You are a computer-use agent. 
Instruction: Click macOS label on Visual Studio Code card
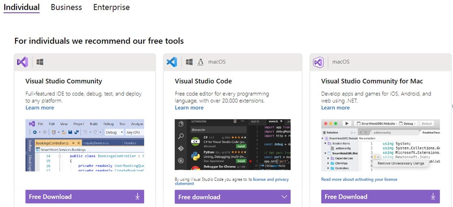[x=217, y=62]
